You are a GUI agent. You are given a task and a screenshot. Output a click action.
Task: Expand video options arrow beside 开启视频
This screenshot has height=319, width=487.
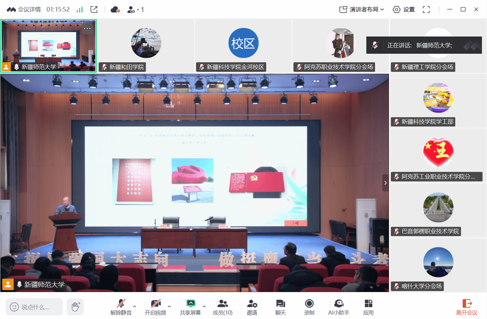pyautogui.click(x=169, y=307)
